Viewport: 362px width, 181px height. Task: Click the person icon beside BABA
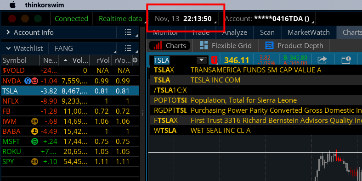coord(34,131)
